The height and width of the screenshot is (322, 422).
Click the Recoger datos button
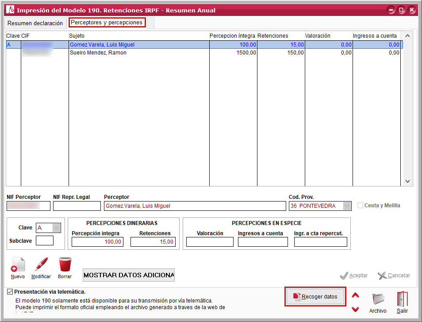pyautogui.click(x=315, y=297)
